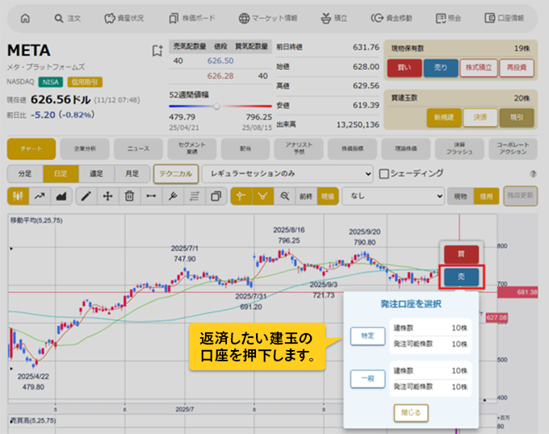Viewport: 549px width, 434px height.
Task: Select the move crosshair tool
Action: (x=107, y=195)
